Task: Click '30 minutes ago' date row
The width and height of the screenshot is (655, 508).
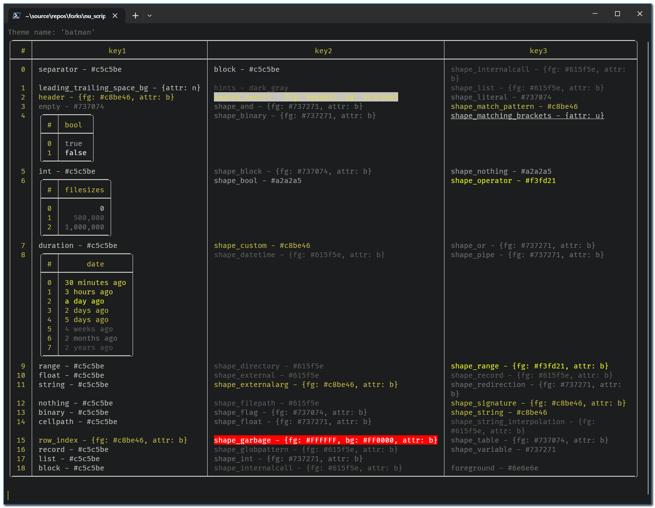Action: (96, 283)
